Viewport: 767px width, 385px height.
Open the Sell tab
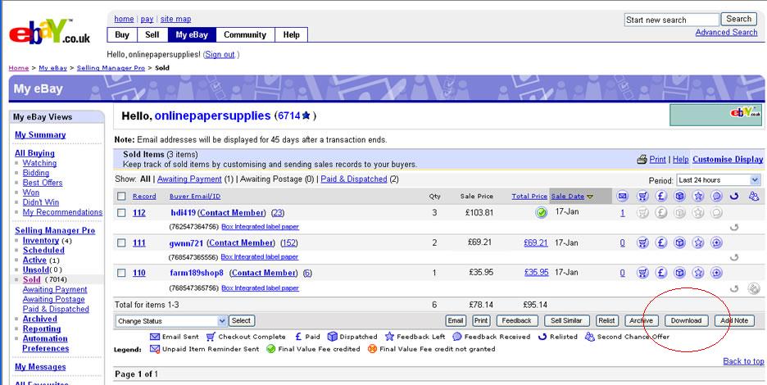tap(152, 34)
